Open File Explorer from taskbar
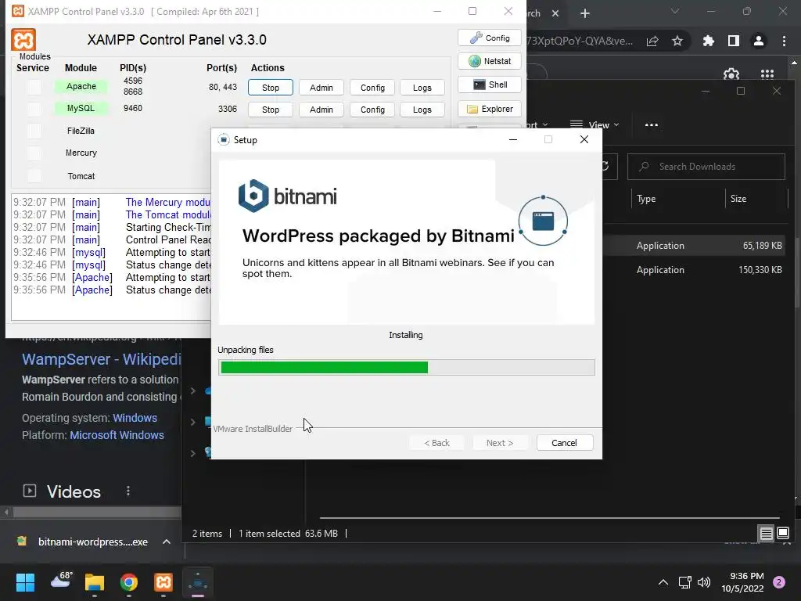This screenshot has width=801, height=601. 95,582
